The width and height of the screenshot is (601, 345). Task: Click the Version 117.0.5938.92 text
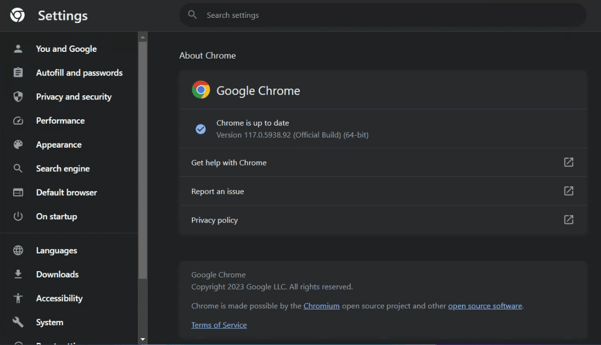292,135
